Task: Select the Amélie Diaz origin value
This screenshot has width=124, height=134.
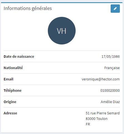Action: coord(110,102)
